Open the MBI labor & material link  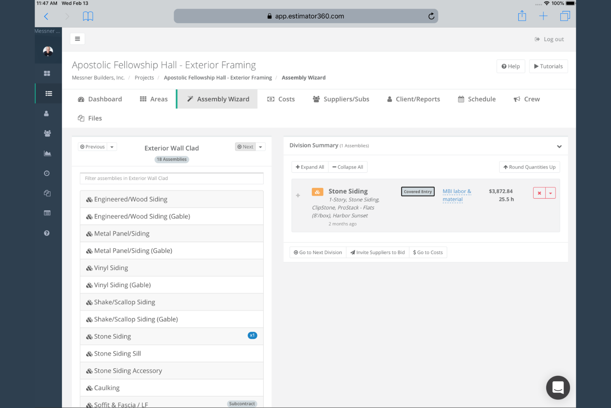coord(457,195)
